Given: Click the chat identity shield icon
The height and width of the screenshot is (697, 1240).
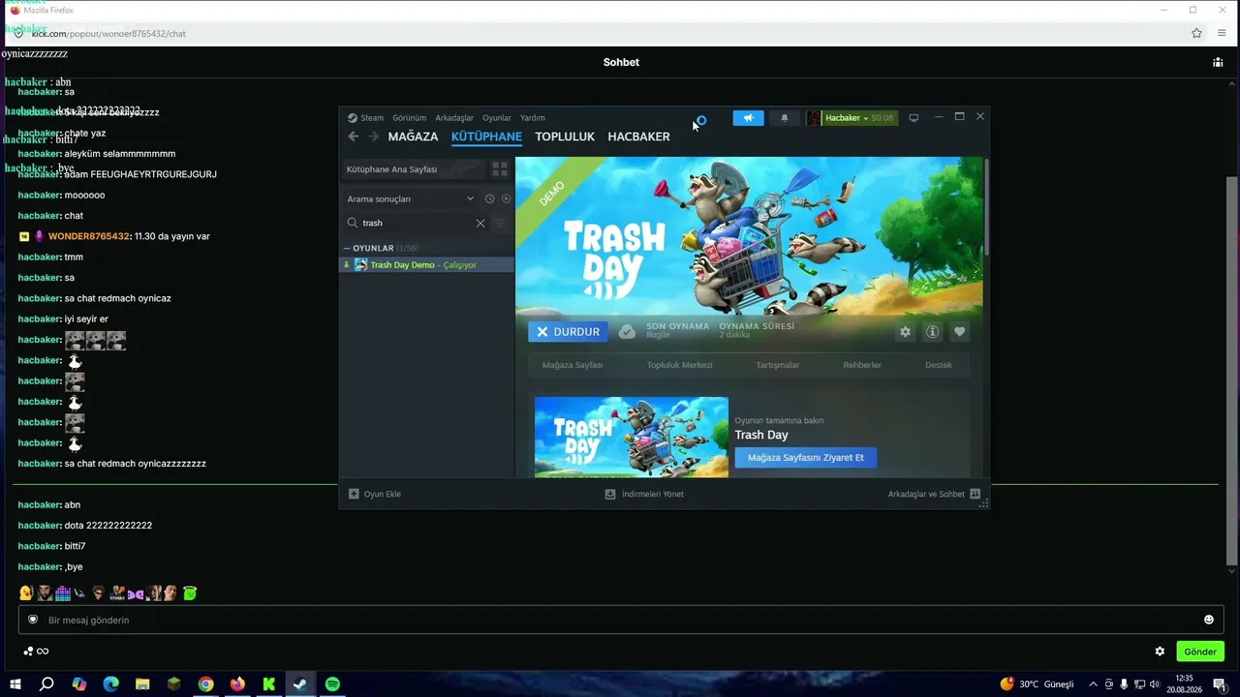Looking at the screenshot, I should pos(33,620).
